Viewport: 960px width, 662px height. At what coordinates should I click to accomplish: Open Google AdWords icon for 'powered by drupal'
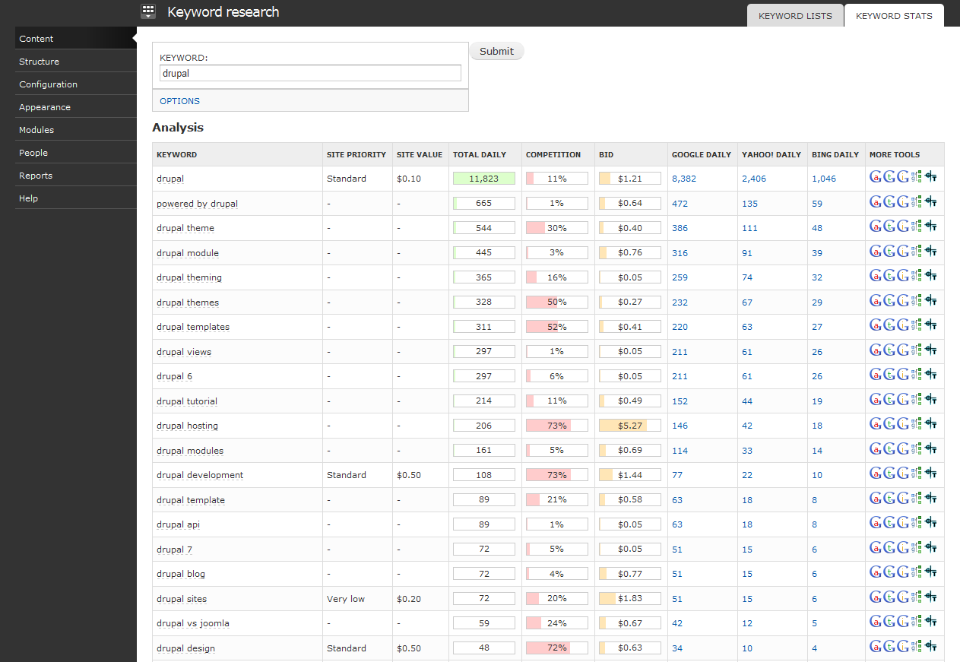click(876, 203)
